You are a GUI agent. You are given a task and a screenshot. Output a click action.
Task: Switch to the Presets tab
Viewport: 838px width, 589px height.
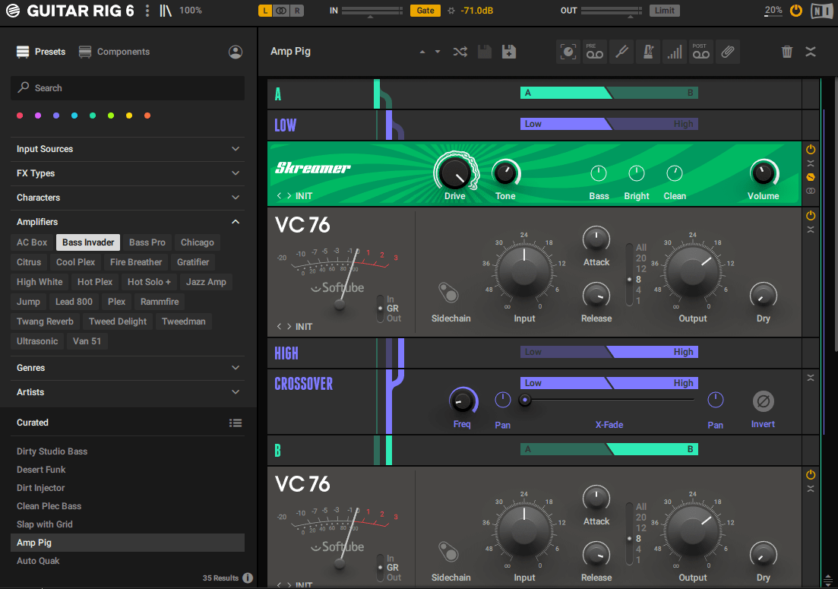click(41, 52)
